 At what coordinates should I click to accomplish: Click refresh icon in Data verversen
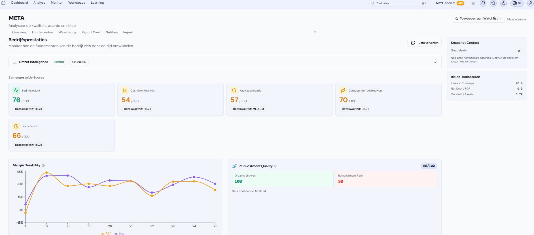click(x=413, y=43)
